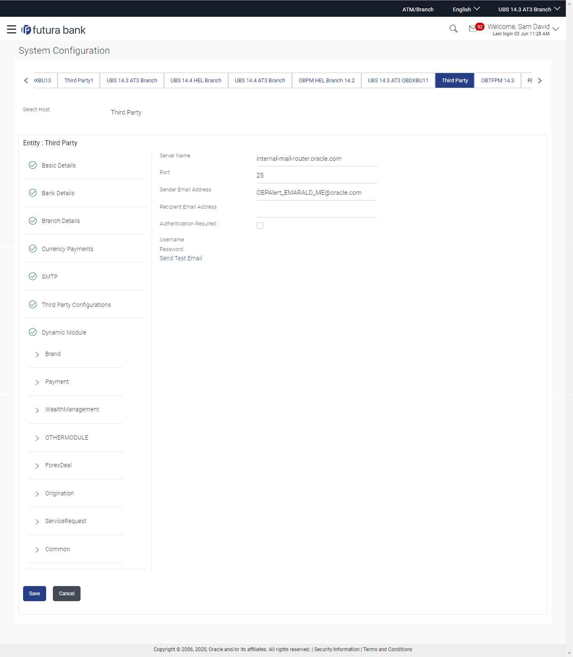
Task: Expand the Brand module chevron
Action: pyautogui.click(x=37, y=354)
